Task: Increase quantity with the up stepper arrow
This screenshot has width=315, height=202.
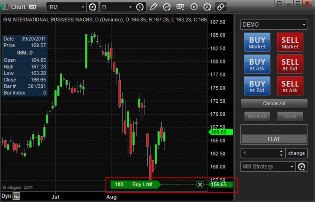Action: (x=281, y=151)
